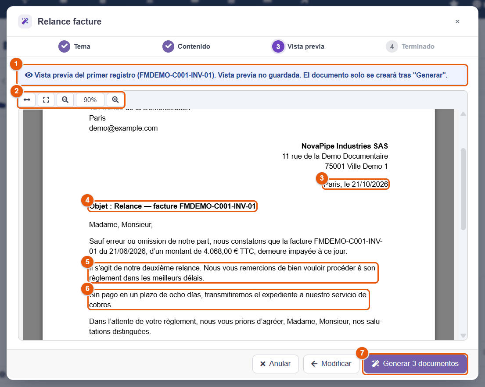This screenshot has height=387, width=485.
Task: Click the greeting 'Madame, Monsieur,'
Action: 121,224
